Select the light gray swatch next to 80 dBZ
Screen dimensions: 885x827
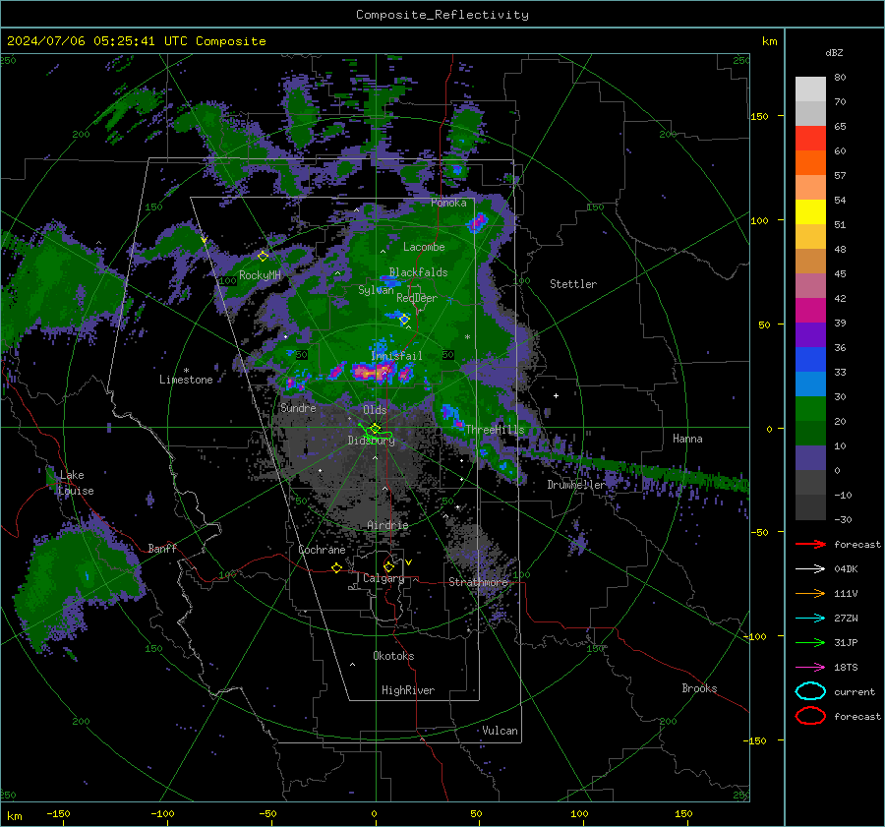click(x=810, y=89)
